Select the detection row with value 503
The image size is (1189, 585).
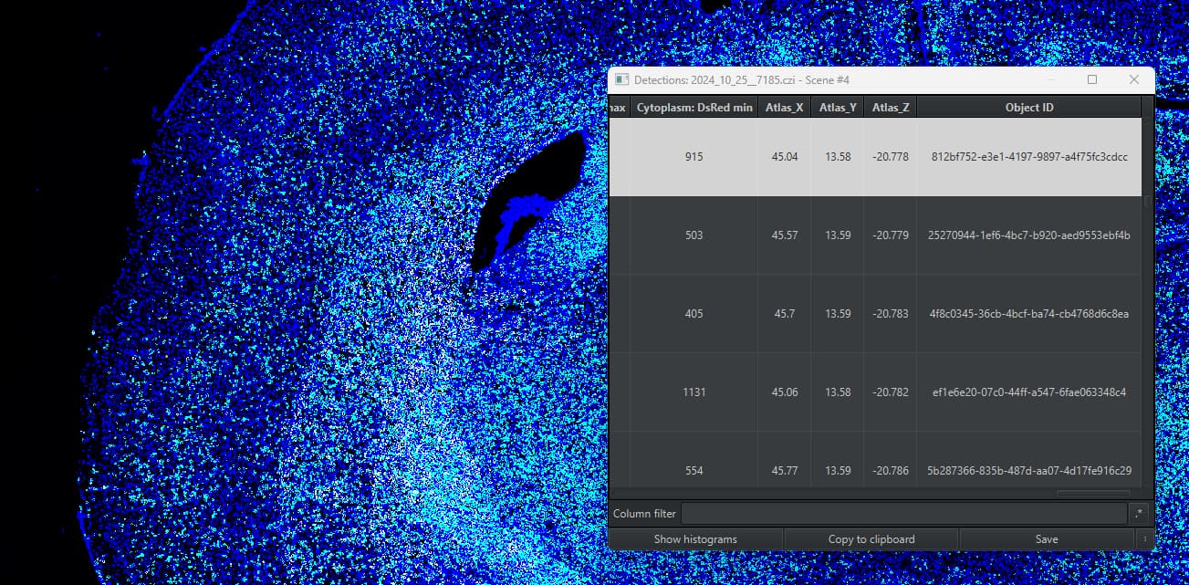click(913, 235)
